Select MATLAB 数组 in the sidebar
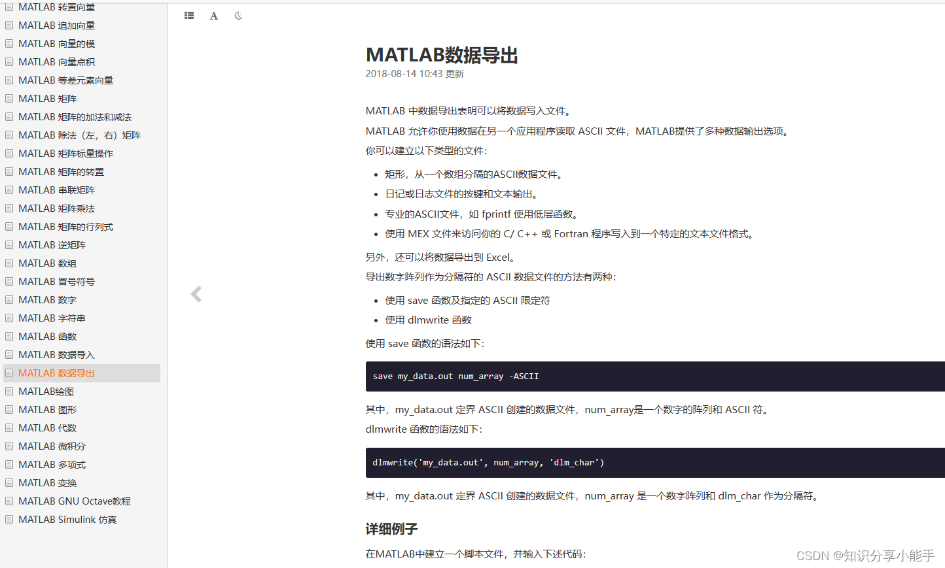 click(47, 263)
